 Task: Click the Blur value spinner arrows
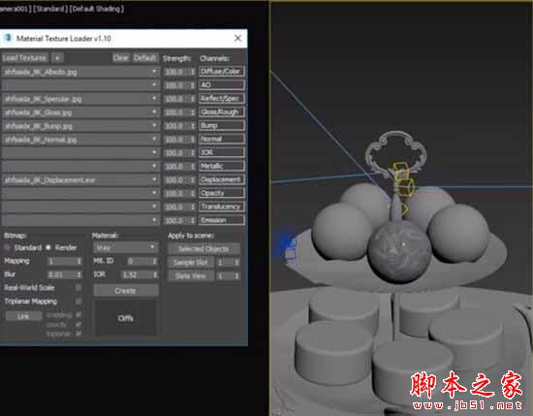point(78,274)
